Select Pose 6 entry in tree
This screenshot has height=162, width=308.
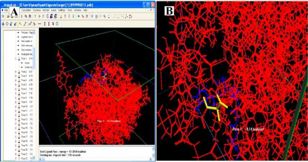[27, 89]
